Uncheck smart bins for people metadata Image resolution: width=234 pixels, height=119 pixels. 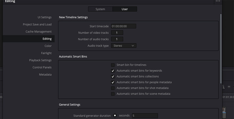113,82
